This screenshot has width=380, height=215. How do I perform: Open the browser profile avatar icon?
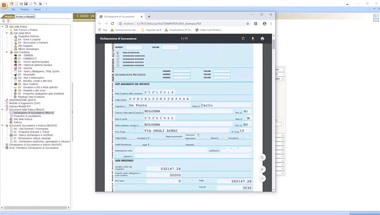point(264,23)
